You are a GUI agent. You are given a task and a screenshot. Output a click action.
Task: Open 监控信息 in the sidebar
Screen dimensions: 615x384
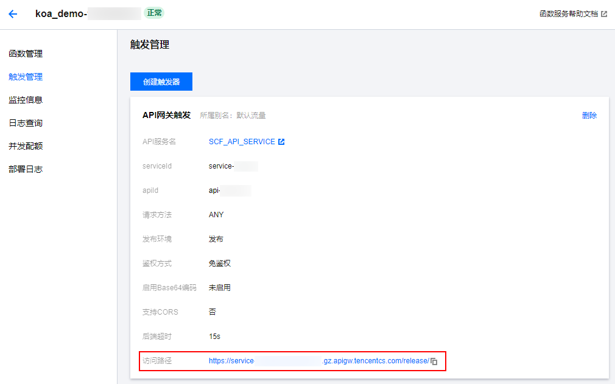[x=26, y=100]
